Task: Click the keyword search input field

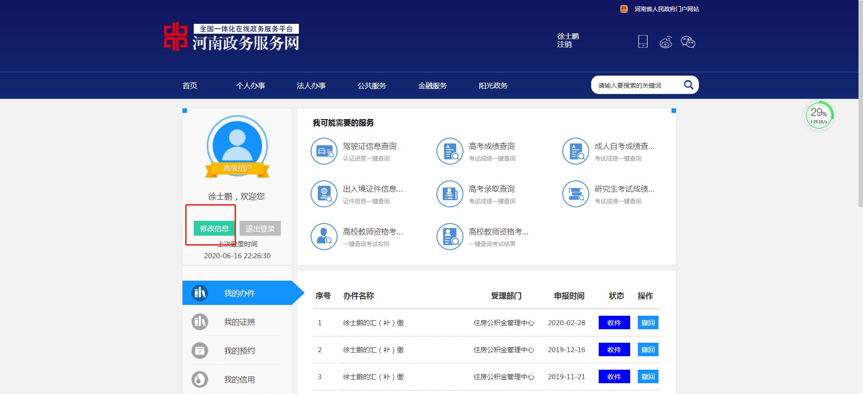Action: (636, 85)
